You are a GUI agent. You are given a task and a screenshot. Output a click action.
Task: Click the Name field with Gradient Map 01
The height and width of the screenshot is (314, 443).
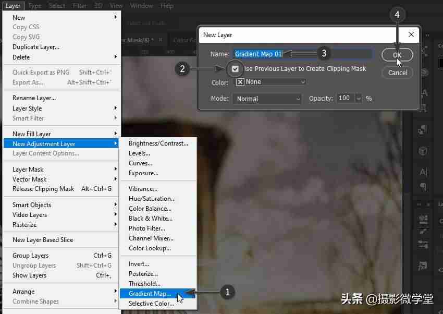(303, 54)
